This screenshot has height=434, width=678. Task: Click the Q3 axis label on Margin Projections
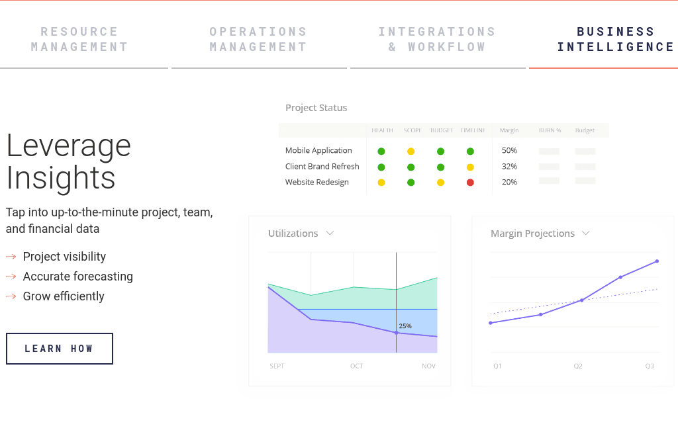click(x=650, y=366)
